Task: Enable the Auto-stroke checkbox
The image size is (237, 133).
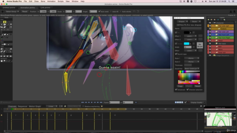Action: (121, 11)
